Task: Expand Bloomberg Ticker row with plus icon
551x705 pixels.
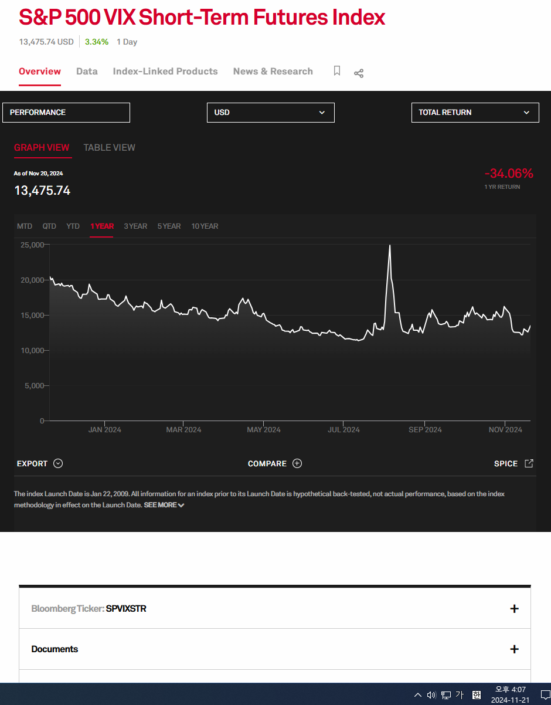Action: click(514, 609)
